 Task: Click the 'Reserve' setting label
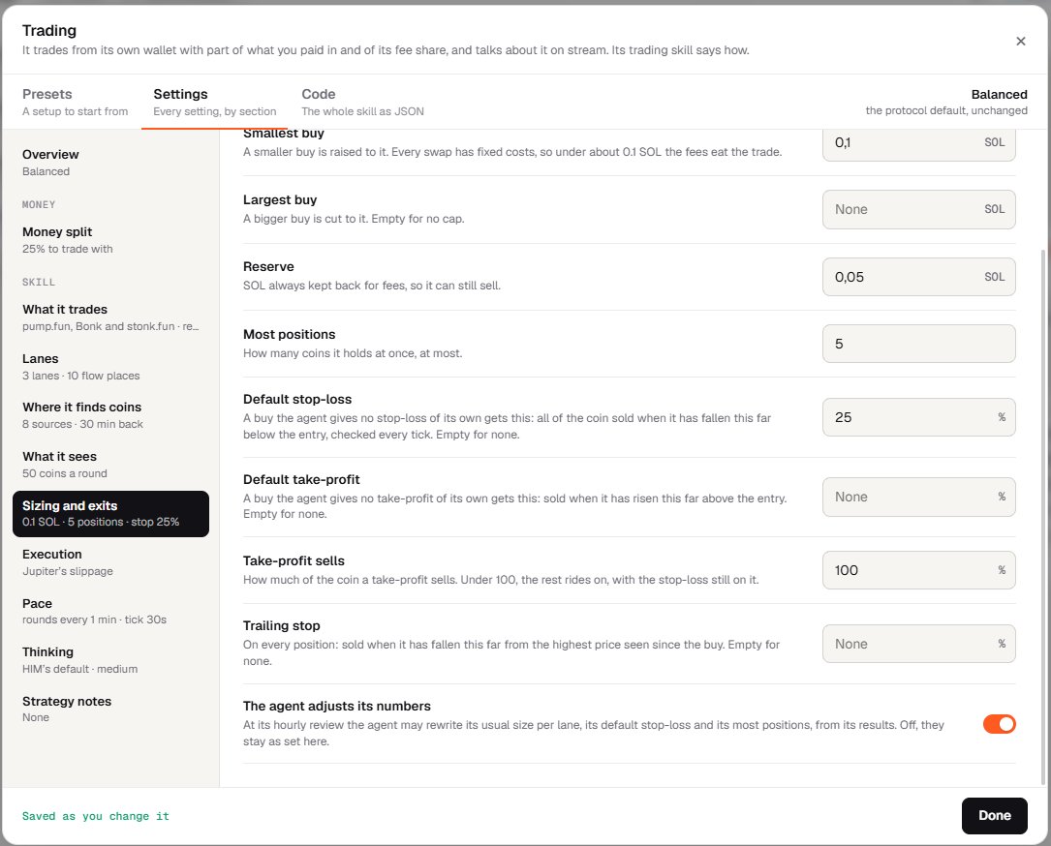[268, 266]
